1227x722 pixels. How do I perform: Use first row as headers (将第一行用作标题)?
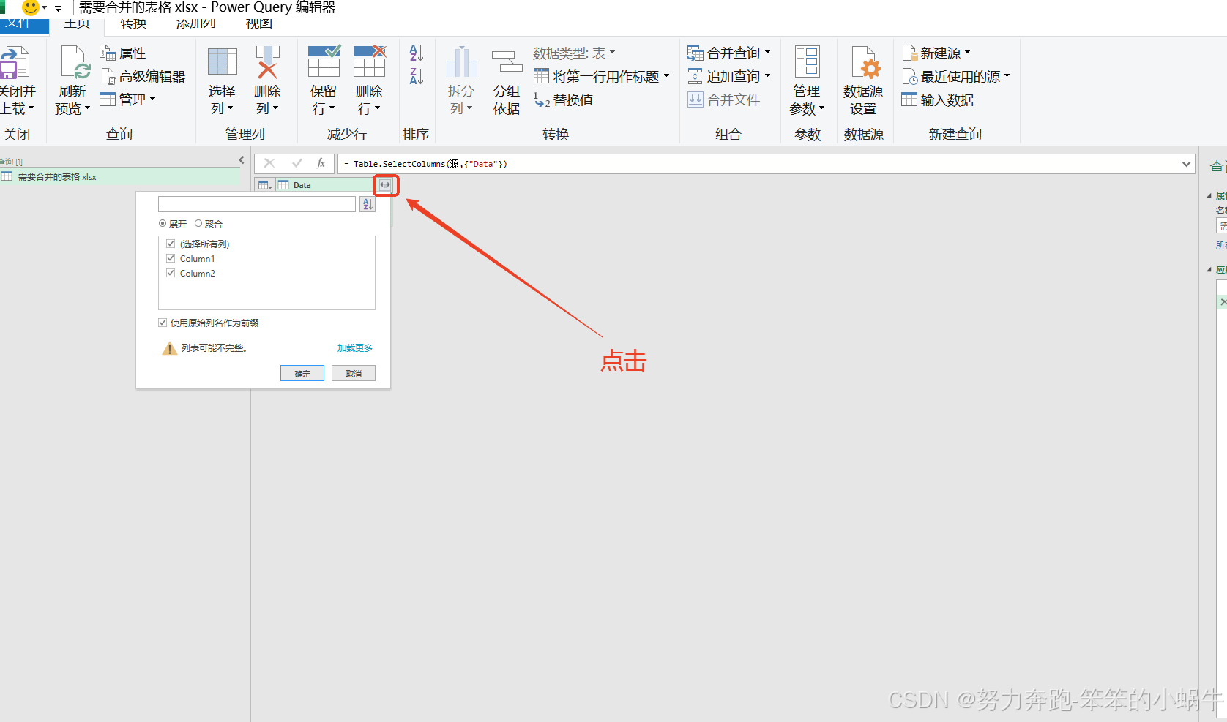coord(601,76)
